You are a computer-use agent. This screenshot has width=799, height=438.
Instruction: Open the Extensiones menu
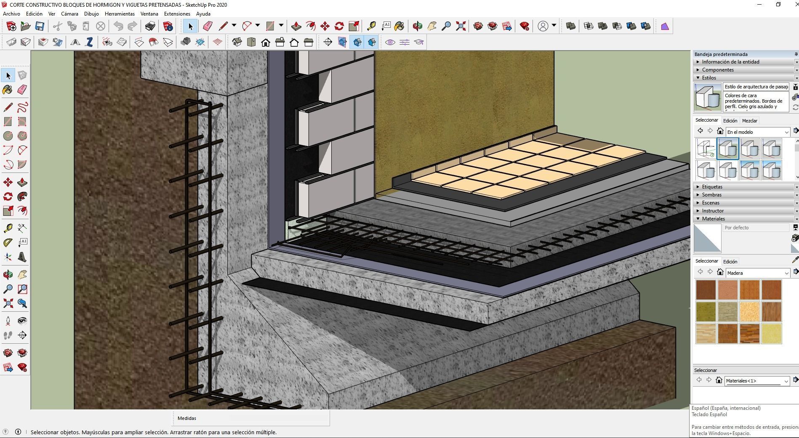[x=177, y=14]
